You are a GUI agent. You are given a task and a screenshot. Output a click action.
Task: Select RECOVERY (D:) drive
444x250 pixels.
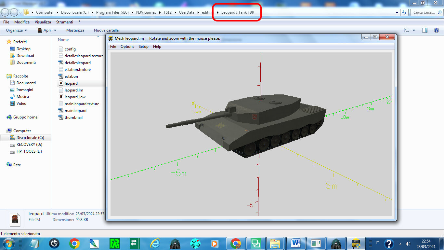(29, 145)
